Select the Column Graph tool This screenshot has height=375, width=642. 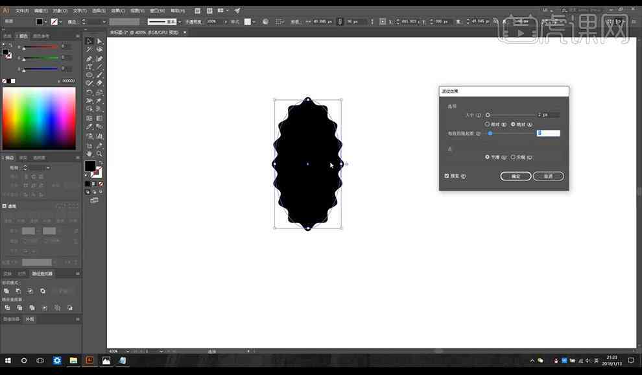99,136
